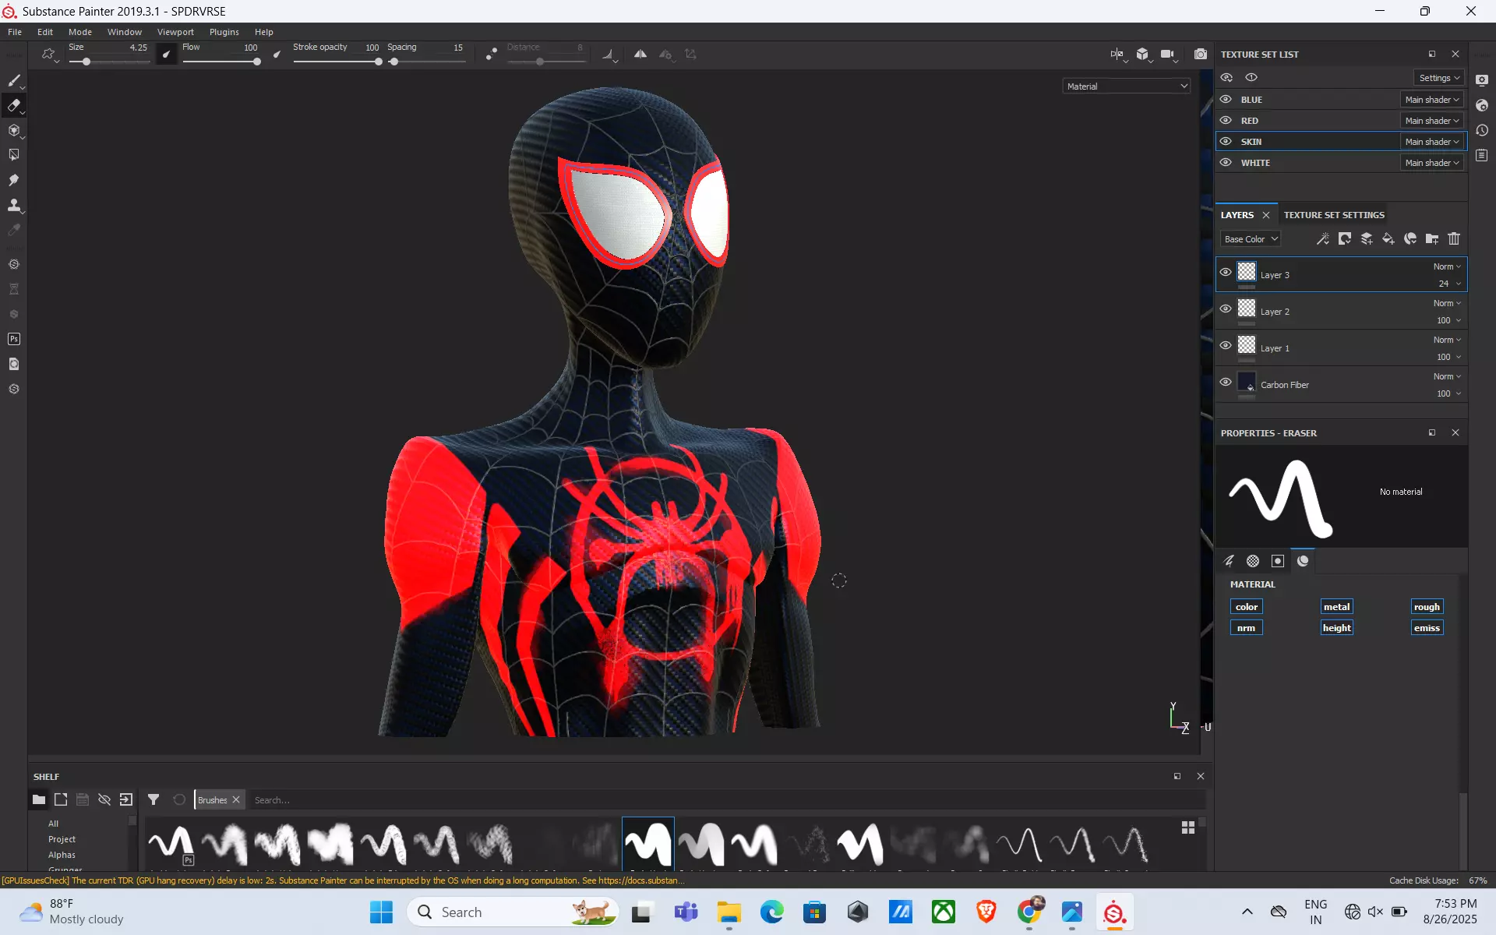
Task: Toggle the height material channel
Action: [x=1337, y=628]
